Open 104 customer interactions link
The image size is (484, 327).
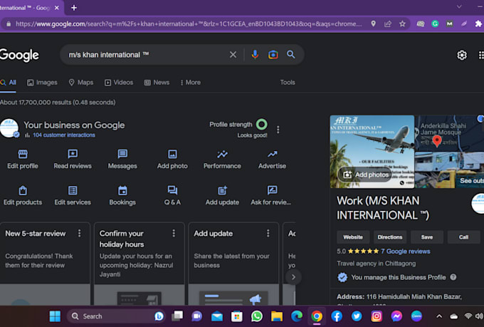64,135
